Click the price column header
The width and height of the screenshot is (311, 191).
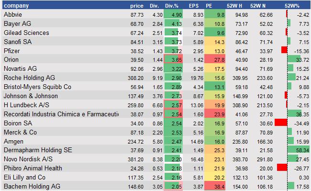[x=137, y=6]
